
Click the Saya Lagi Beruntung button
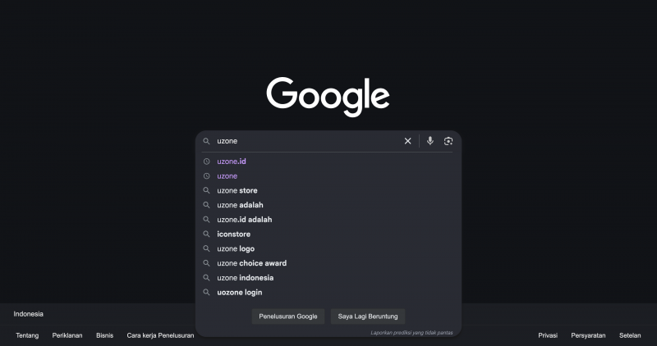[368, 316]
